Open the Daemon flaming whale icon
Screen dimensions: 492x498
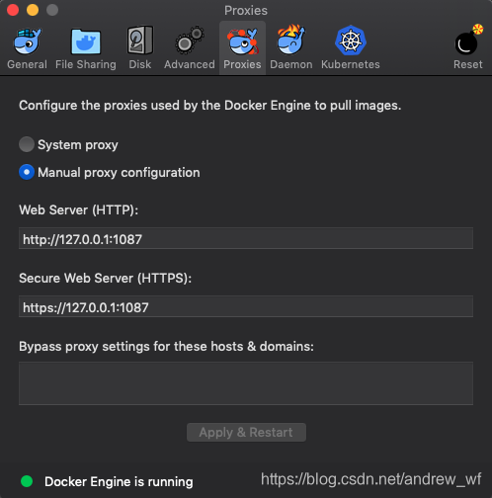pos(291,41)
